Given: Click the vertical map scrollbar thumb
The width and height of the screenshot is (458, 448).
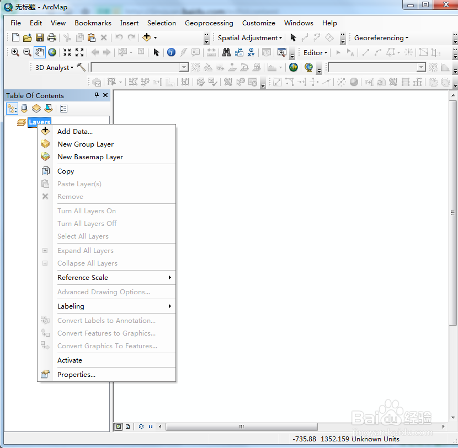Looking at the screenshot, I should pyautogui.click(x=452, y=213).
